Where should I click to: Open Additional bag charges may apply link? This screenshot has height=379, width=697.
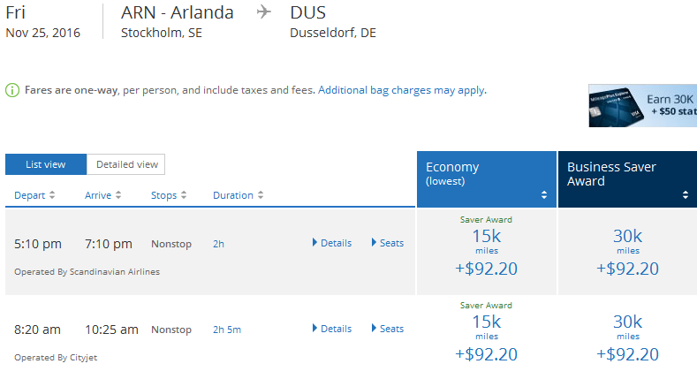(x=401, y=90)
